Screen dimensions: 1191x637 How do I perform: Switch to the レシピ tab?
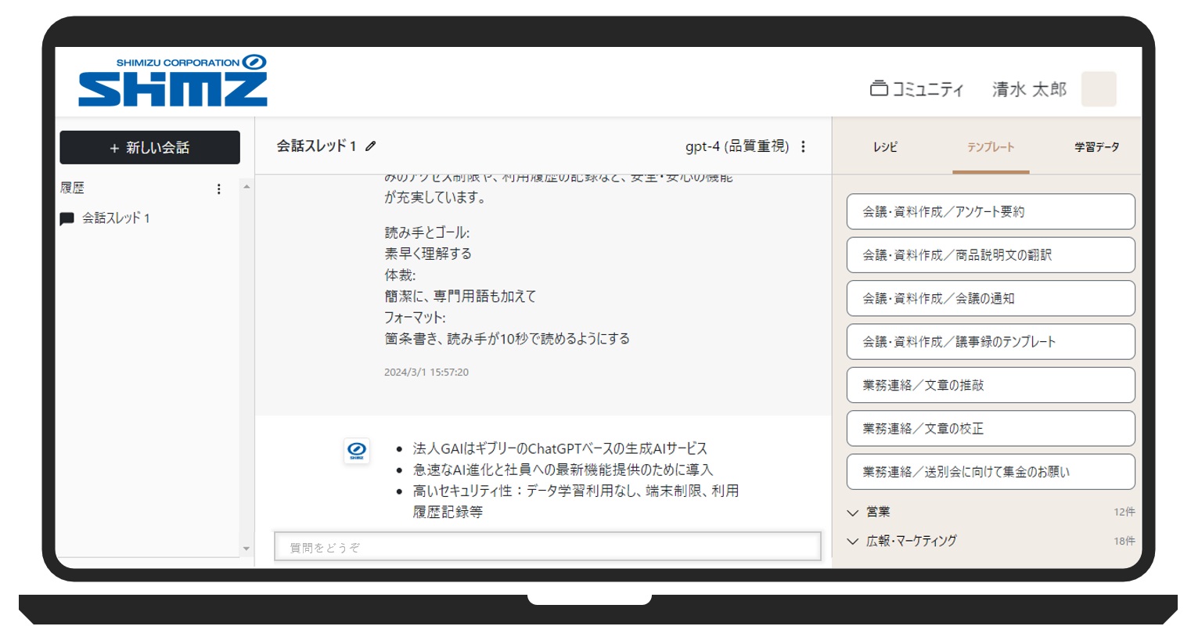pos(885,147)
